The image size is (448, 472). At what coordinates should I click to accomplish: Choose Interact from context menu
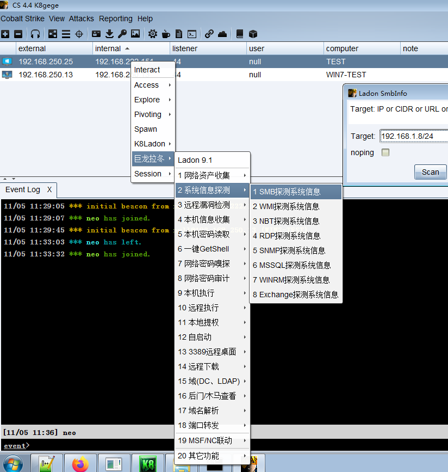[x=153, y=70]
